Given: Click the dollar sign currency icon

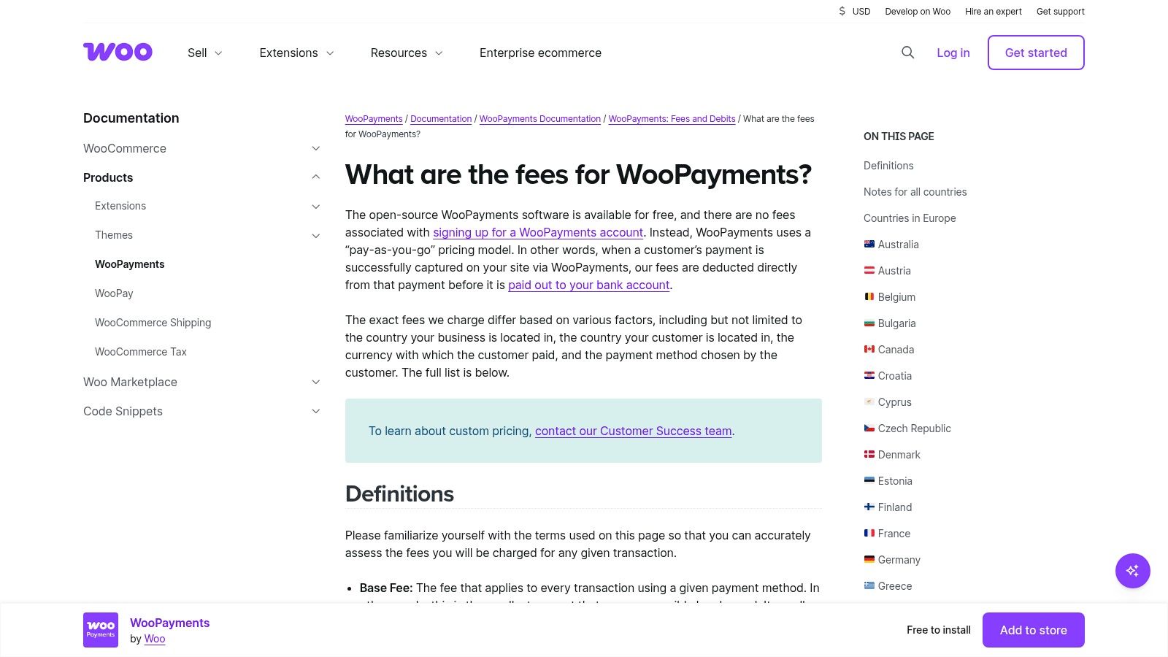Looking at the screenshot, I should pos(842,11).
